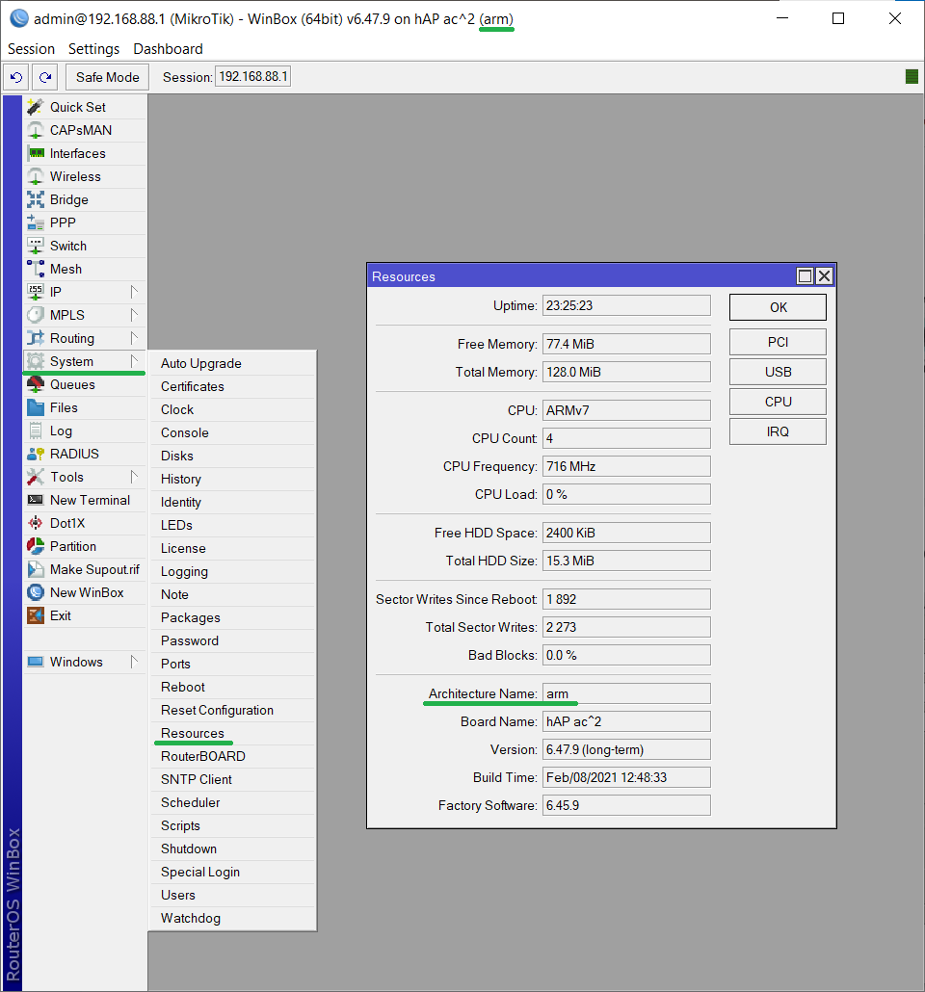Click the Tools wrench icon

click(x=36, y=477)
